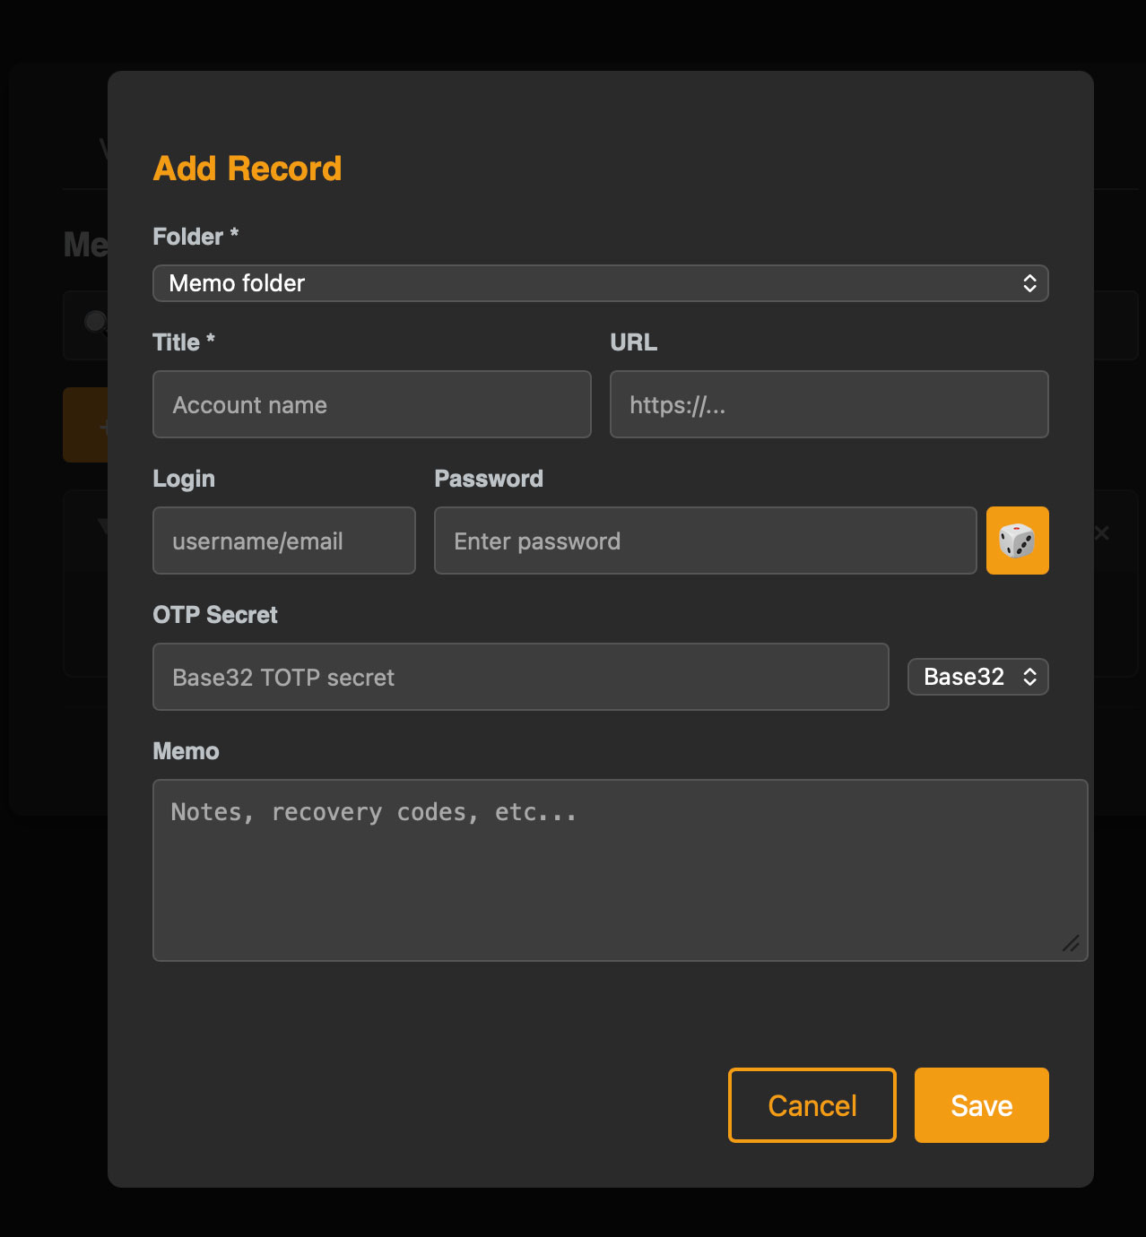Cancel adding the record
The image size is (1146, 1237).
pos(812,1105)
